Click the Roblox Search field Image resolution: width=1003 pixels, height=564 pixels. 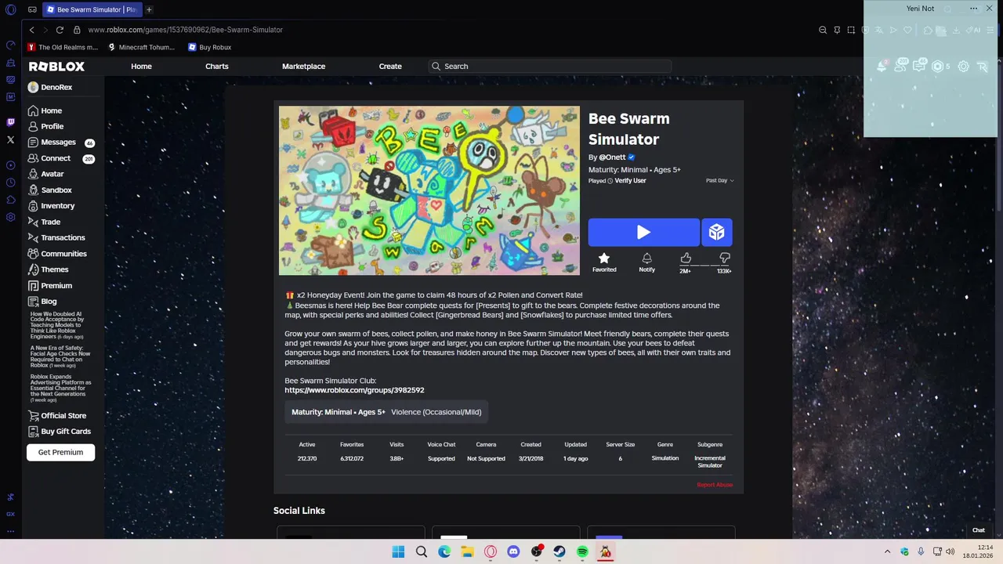(x=550, y=67)
